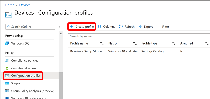Go to Home breadcrumb link
This screenshot has height=99, width=210.
click(x=10, y=5)
